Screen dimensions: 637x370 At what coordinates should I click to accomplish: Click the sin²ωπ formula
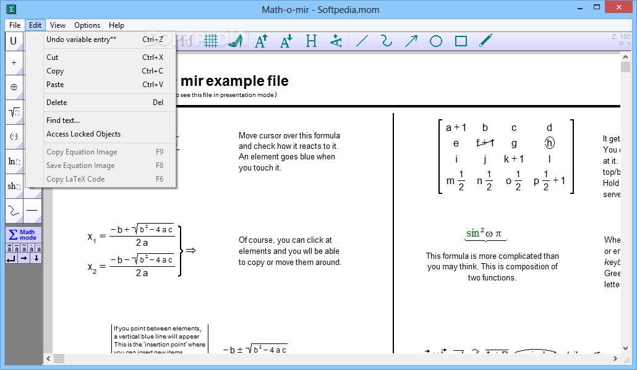click(x=484, y=233)
